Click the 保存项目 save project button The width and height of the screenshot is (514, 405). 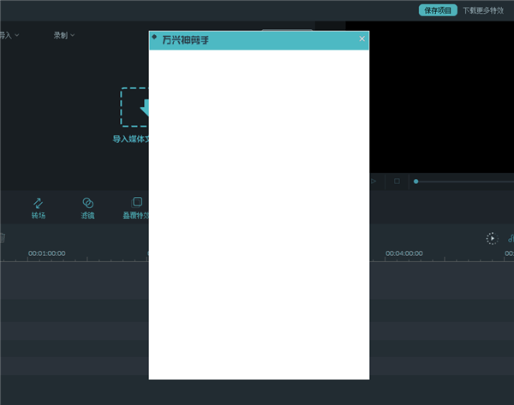[438, 10]
